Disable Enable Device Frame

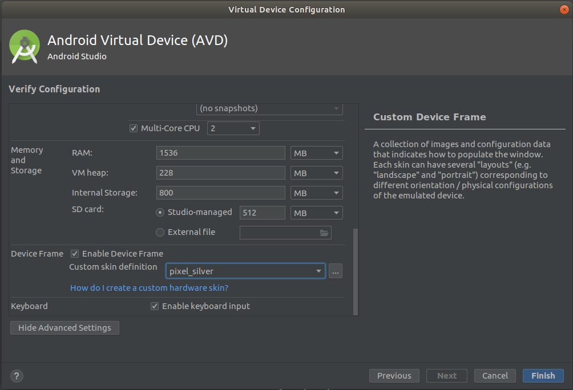[74, 253]
